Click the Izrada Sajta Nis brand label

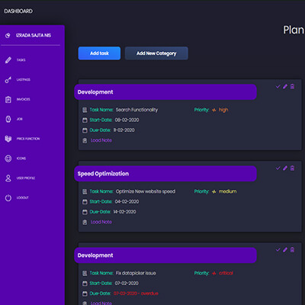coord(34,35)
